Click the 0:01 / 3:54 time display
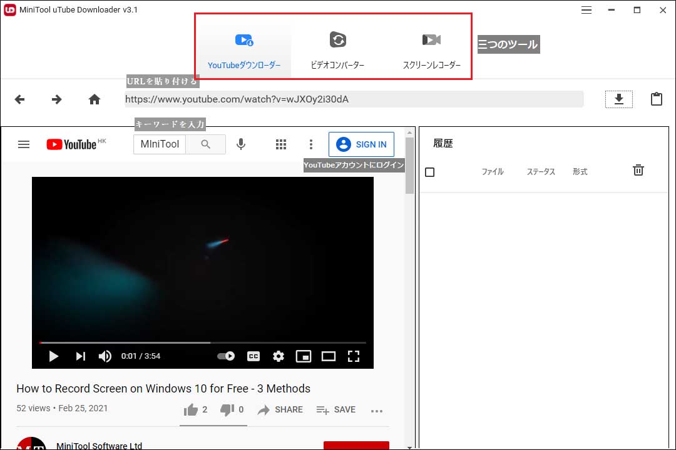Screen dimensions: 676x450 pyautogui.click(x=141, y=356)
